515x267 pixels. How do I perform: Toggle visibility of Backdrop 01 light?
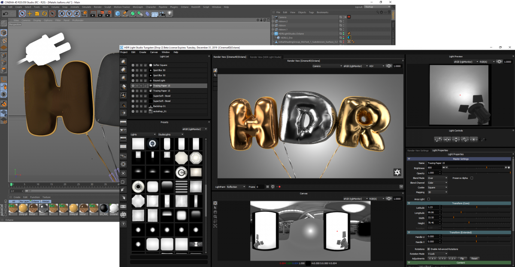(133, 106)
